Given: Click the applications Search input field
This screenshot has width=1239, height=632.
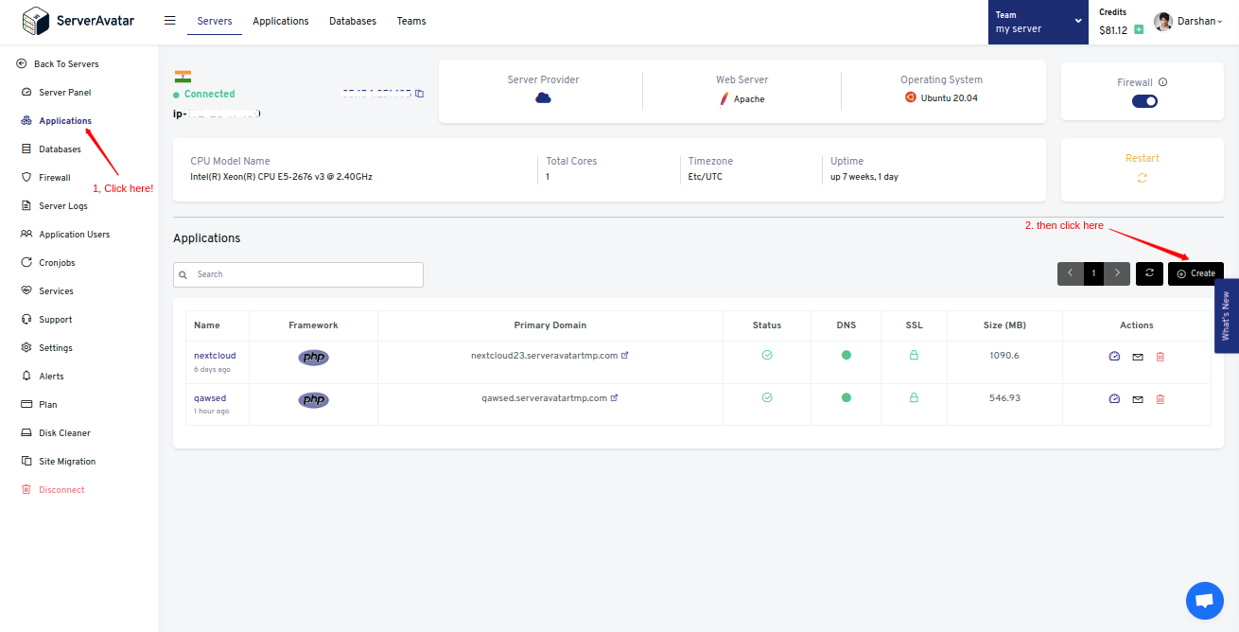Looking at the screenshot, I should 298,274.
